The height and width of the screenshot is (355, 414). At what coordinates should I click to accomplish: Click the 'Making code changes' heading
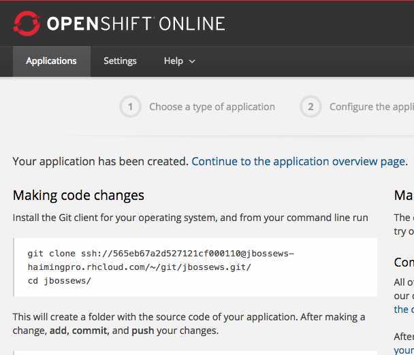(78, 195)
